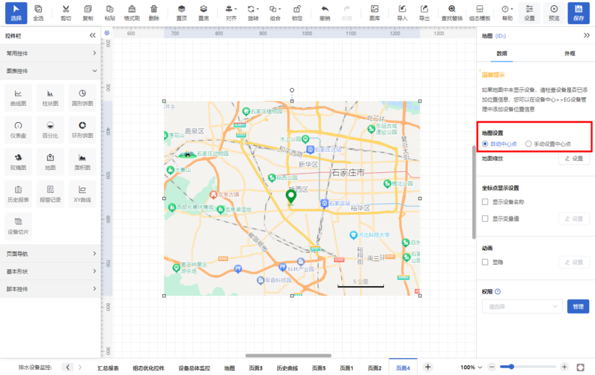Enable 显示变量值 checkbox
Screen dimensions: 595x375
click(x=485, y=219)
